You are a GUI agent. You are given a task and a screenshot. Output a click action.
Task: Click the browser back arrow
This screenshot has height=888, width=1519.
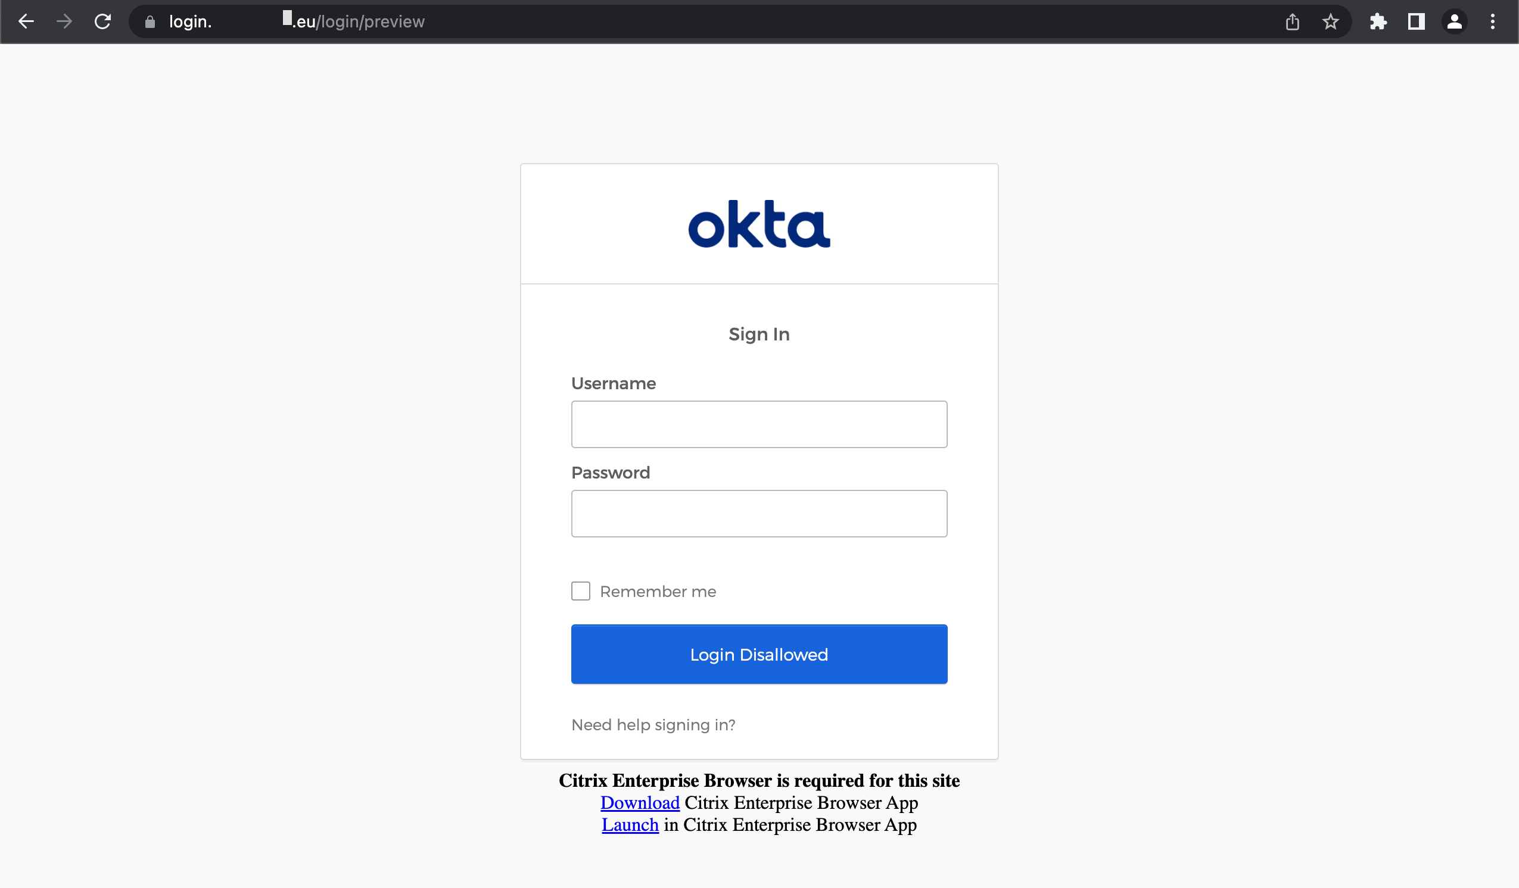26,21
